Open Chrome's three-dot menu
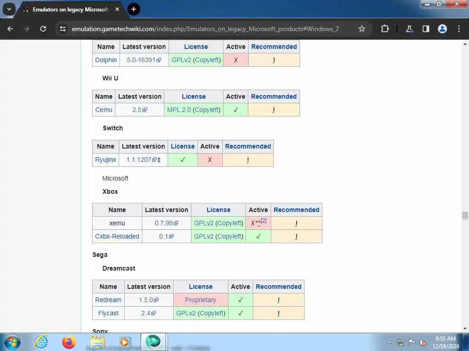 click(459, 29)
